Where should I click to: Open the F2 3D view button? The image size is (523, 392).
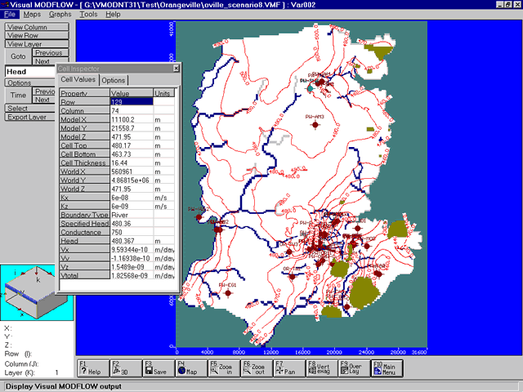(126, 368)
